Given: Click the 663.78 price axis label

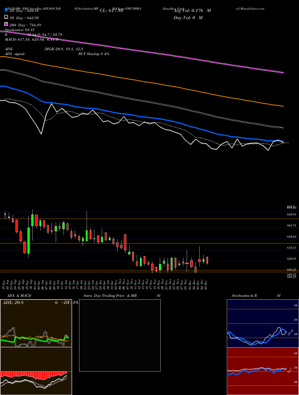Looking at the screenshot, I should point(291,226).
